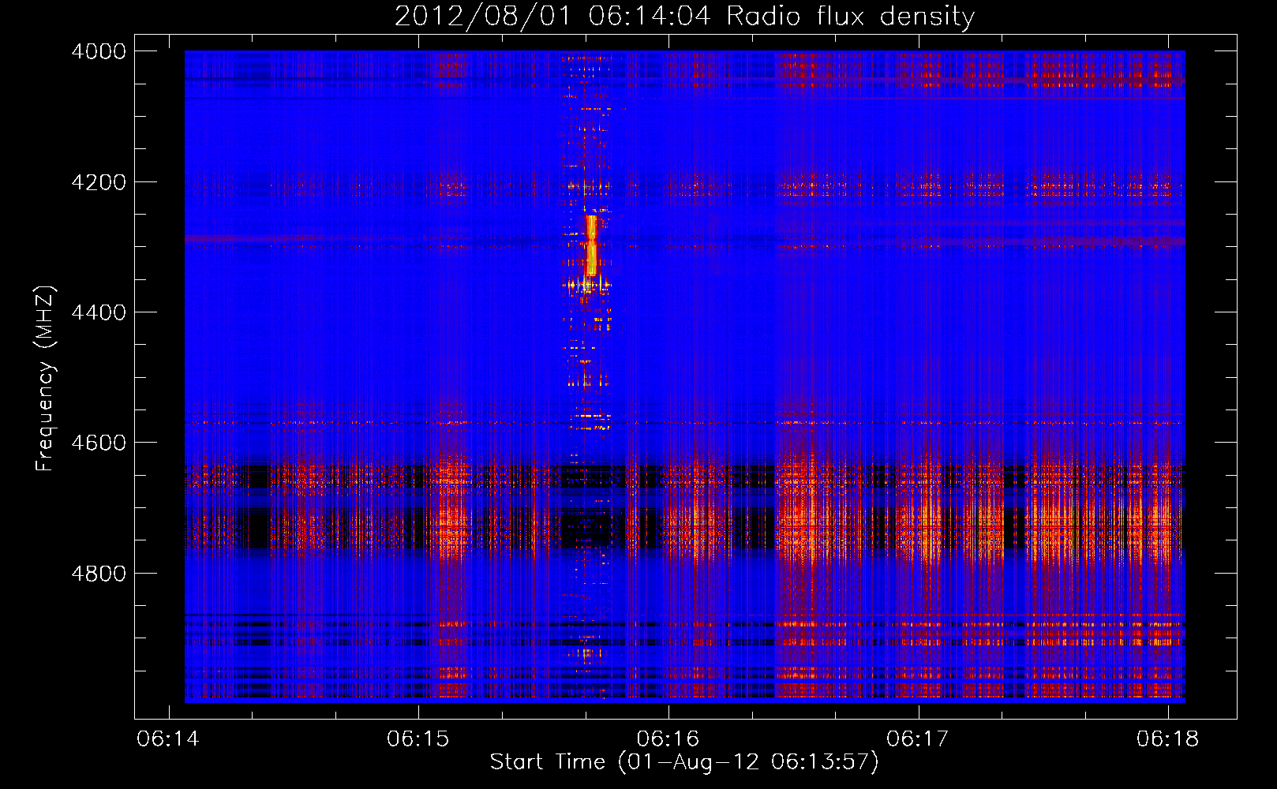This screenshot has width=1277, height=789.
Task: Click the 06:18 time tick label
Action: (x=1168, y=739)
